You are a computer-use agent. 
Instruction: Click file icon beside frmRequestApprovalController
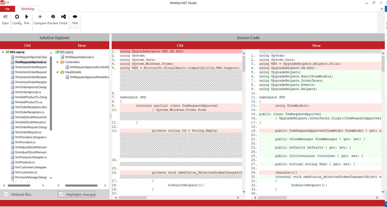(67, 67)
